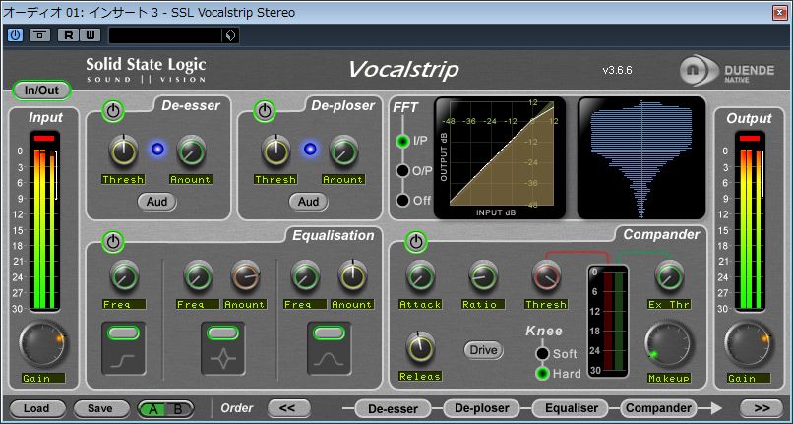Reset the Output meter red clip indicator
793x424 pixels.
749,138
